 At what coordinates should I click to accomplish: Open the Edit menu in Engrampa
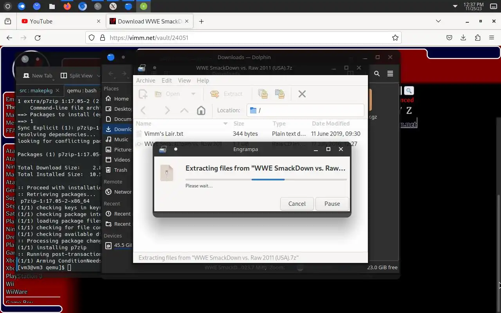tap(167, 80)
